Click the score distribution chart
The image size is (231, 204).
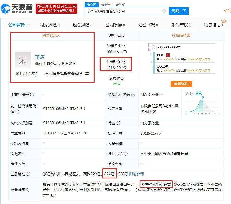[203, 106]
